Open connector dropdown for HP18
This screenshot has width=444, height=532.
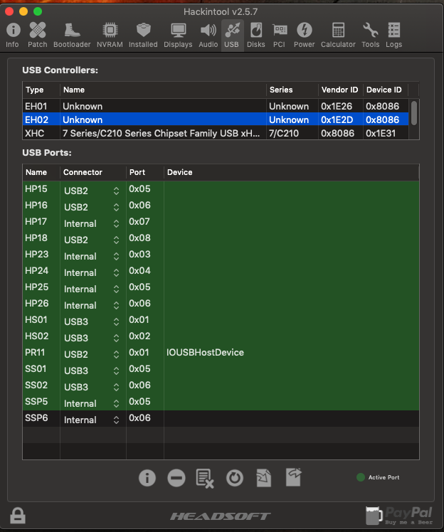(92, 240)
